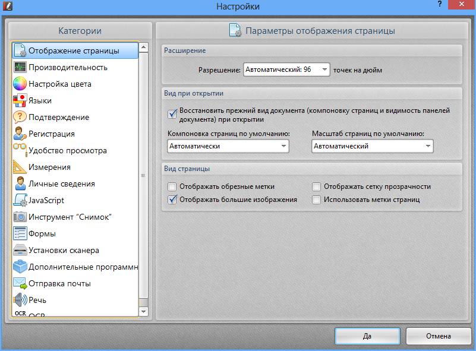Click the Речь speaker icon
476x351 pixels.
(x=20, y=300)
